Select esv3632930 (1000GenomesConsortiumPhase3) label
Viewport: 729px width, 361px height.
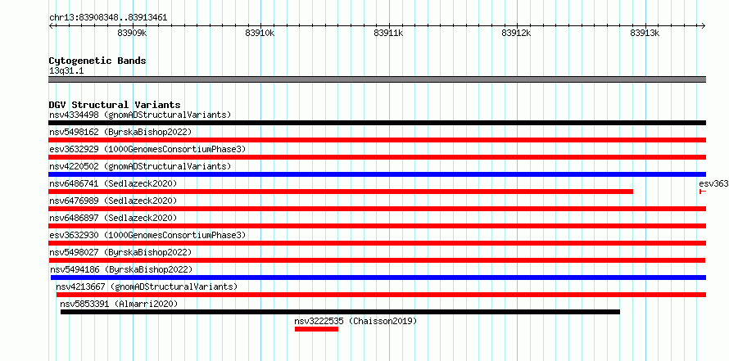coord(147,235)
